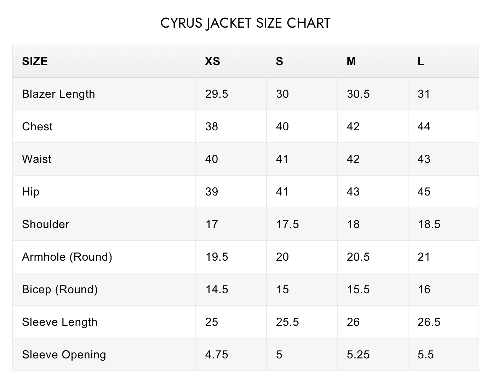This screenshot has width=492, height=391.
Task: Select the L size column header
Action: pos(421,61)
